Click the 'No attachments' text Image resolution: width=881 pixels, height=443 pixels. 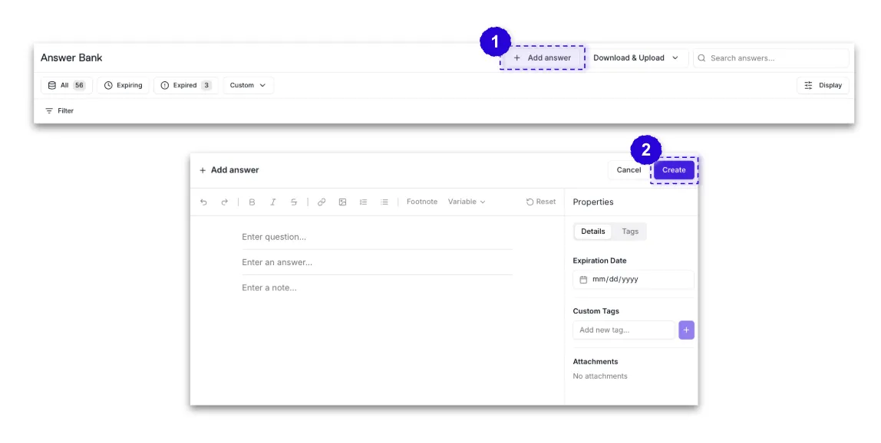click(600, 376)
